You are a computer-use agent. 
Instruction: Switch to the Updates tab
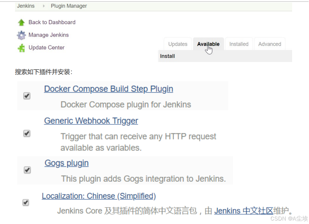click(x=178, y=44)
